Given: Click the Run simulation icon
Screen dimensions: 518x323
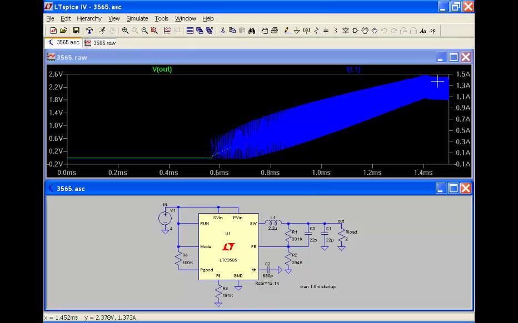Looking at the screenshot, I should 102,31.
